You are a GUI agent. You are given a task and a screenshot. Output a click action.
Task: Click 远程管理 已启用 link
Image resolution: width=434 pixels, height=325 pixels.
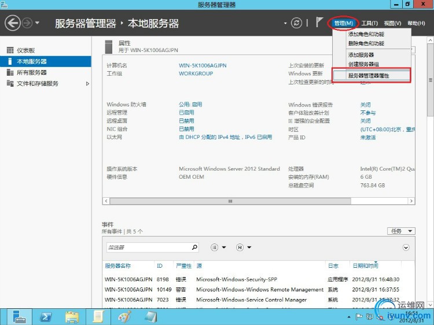coord(186,113)
